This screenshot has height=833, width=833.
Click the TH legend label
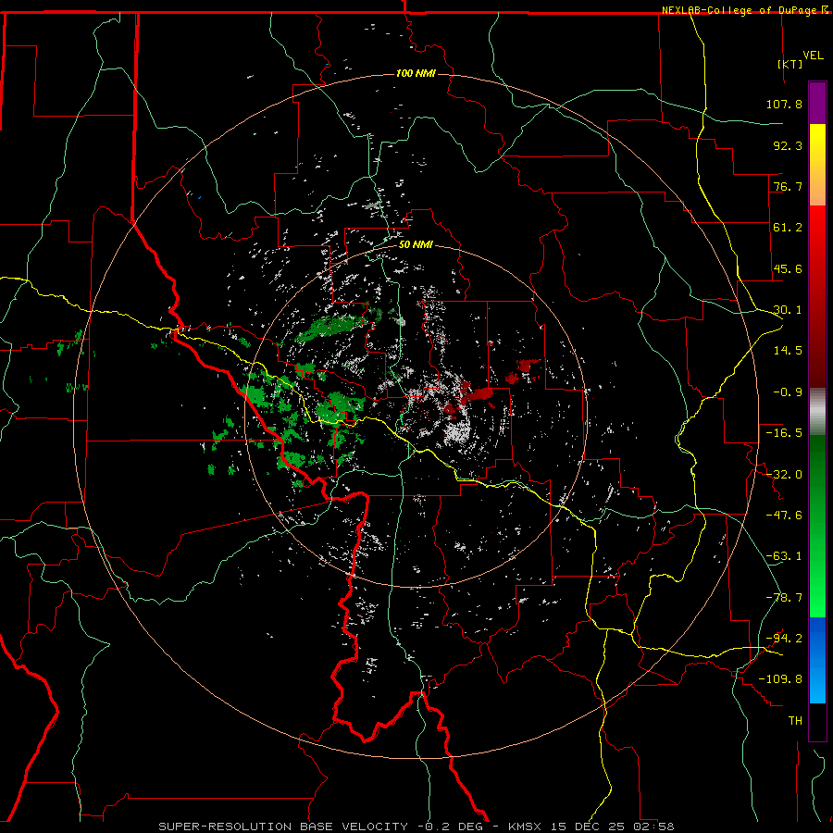tap(795, 721)
